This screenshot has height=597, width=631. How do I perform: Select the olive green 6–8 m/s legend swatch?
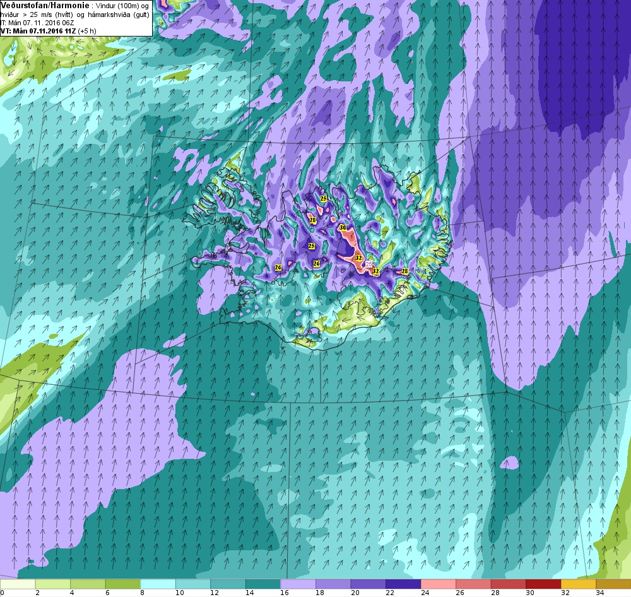tap(123, 584)
